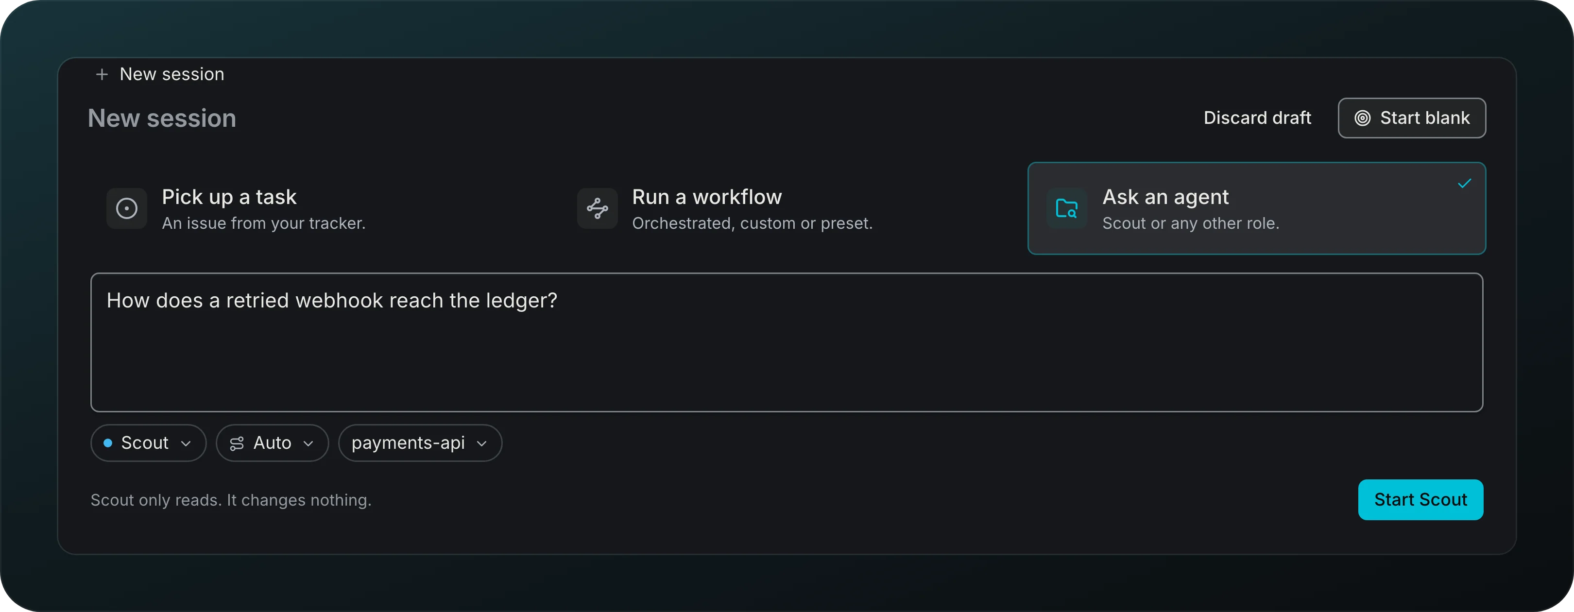Click "Scout only reads. It changes nothing." text

(x=231, y=500)
